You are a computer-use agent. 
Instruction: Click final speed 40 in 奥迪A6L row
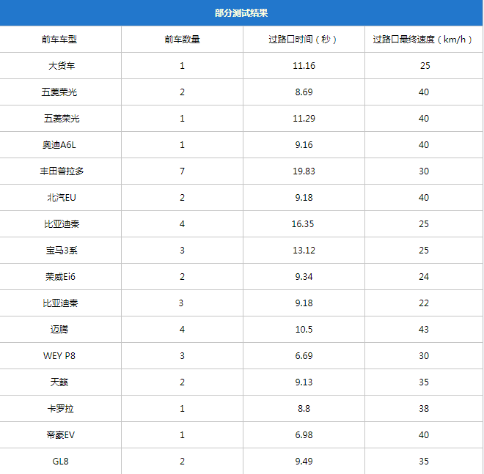(x=424, y=145)
